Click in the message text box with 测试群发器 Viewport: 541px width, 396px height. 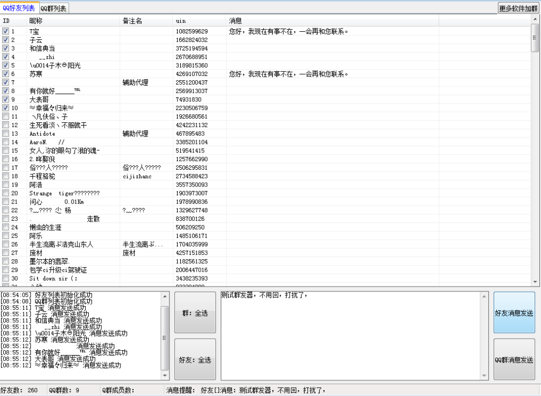point(351,336)
